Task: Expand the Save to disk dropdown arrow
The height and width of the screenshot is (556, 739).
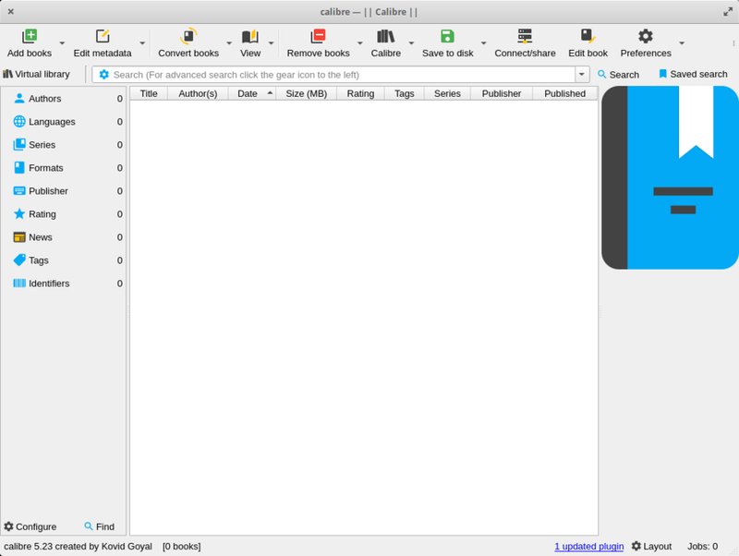Action: point(483,43)
